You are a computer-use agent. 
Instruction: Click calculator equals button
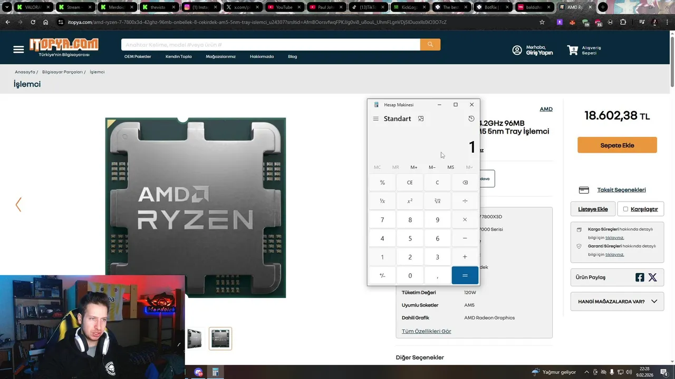465,275
